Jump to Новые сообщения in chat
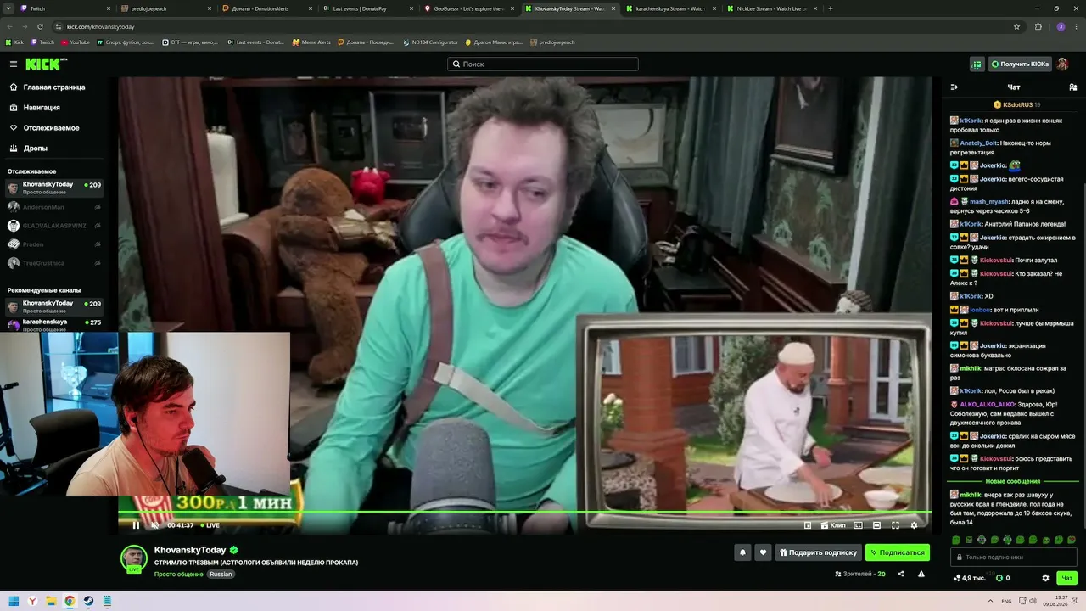 (1013, 481)
